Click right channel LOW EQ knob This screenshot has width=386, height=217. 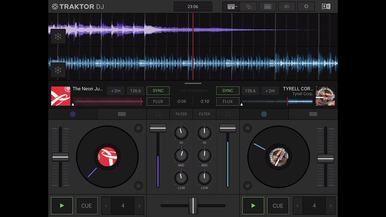(204, 178)
